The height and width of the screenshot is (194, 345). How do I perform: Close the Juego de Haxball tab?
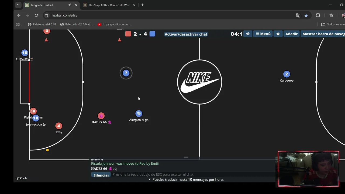point(76,5)
